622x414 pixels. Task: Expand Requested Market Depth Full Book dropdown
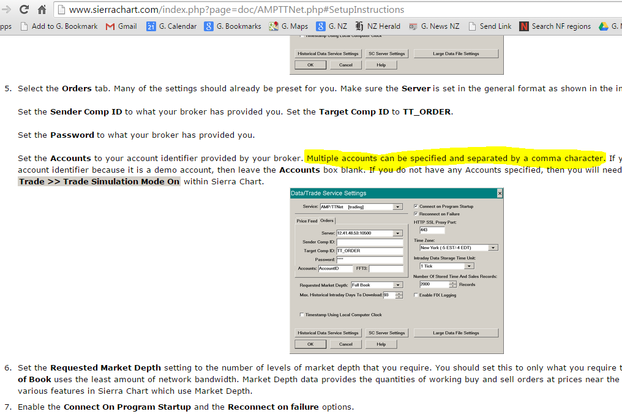click(x=397, y=285)
